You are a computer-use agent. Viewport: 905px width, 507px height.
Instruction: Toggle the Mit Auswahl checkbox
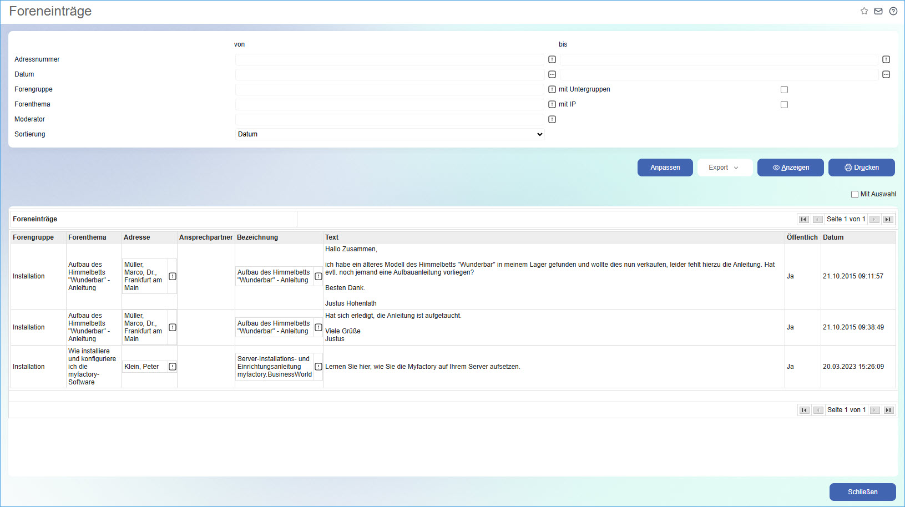click(855, 194)
